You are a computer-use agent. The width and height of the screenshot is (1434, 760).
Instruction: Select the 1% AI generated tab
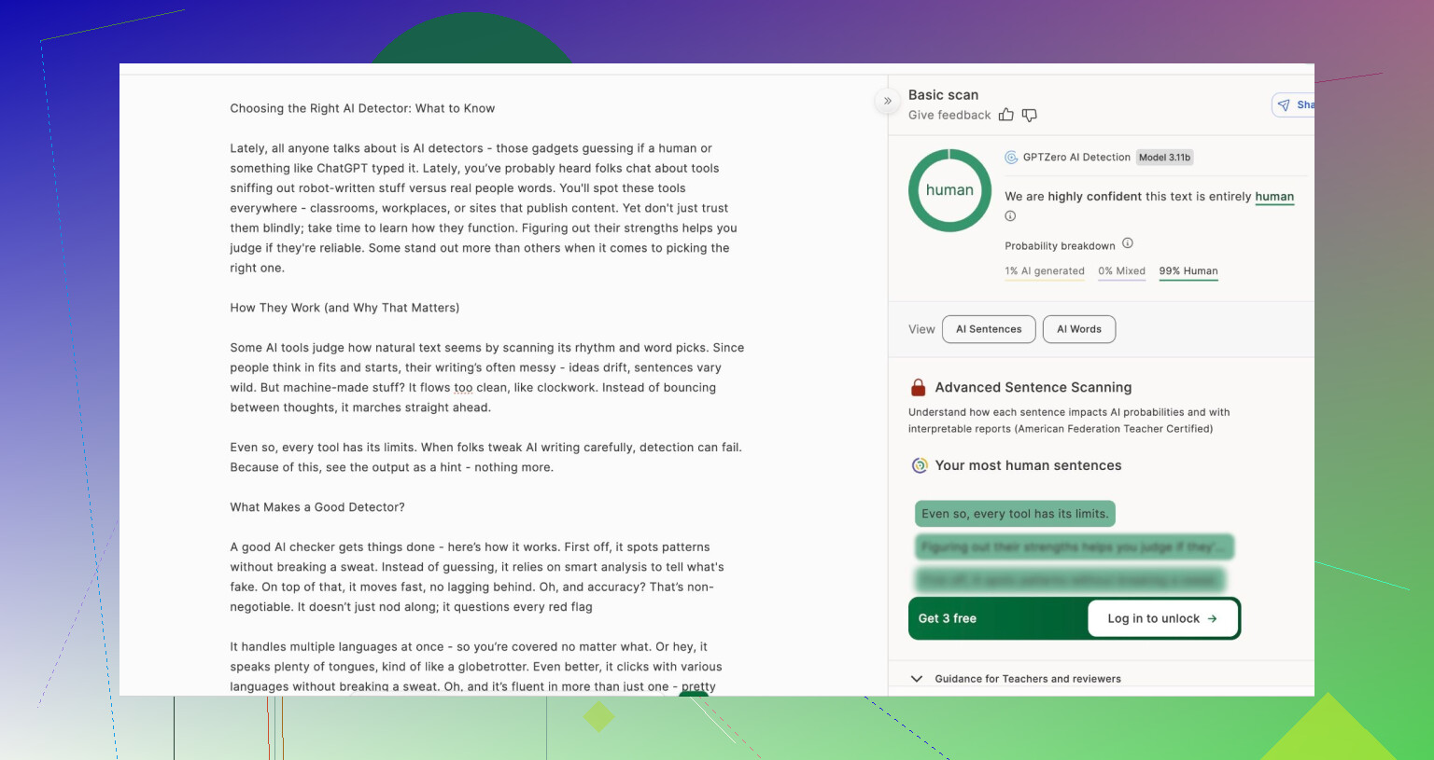click(x=1044, y=271)
